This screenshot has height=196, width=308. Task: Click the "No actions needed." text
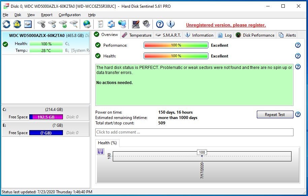pos(114,83)
